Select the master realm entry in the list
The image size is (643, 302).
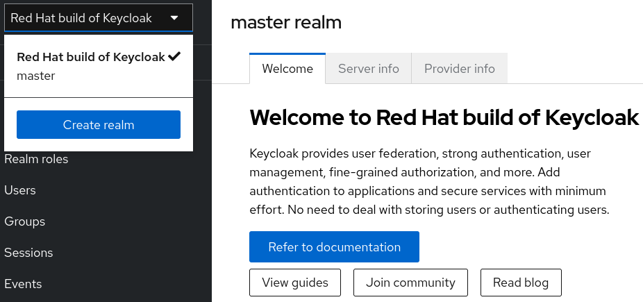click(36, 76)
